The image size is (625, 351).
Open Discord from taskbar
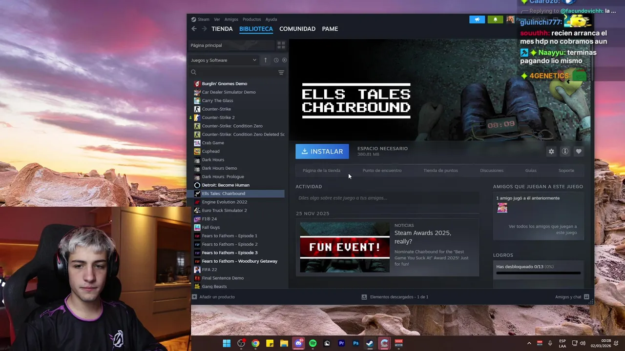(298, 343)
